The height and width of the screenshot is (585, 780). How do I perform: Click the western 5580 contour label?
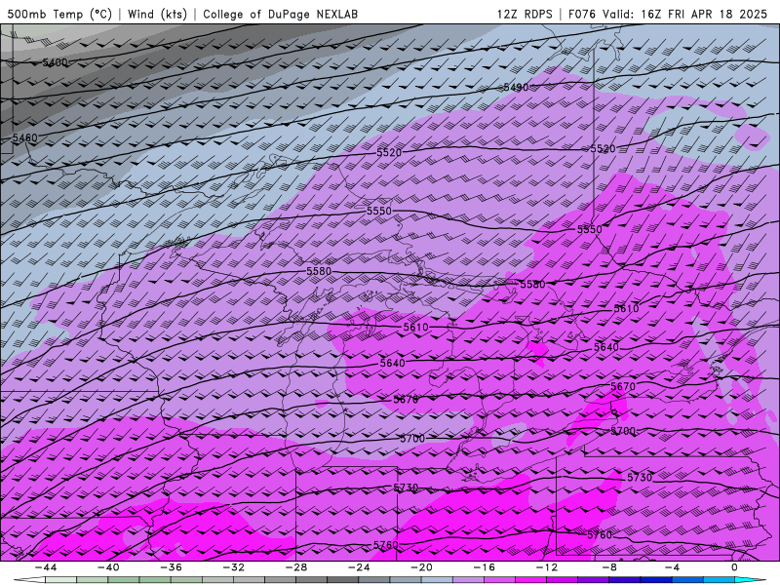tap(319, 272)
